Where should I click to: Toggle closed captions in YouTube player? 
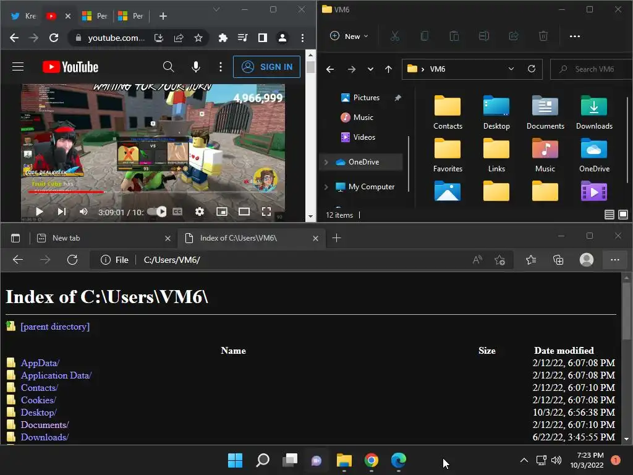[177, 212]
